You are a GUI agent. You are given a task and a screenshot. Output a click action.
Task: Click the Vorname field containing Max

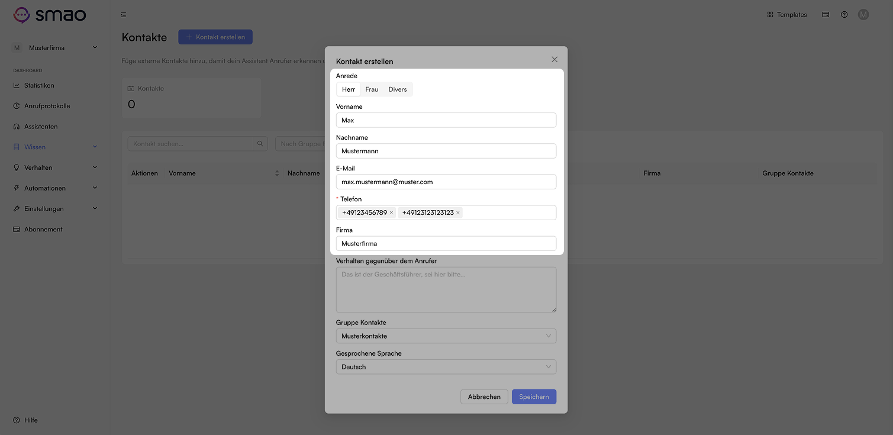pyautogui.click(x=446, y=120)
